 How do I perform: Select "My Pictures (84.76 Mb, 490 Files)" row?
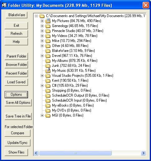point(77,21)
